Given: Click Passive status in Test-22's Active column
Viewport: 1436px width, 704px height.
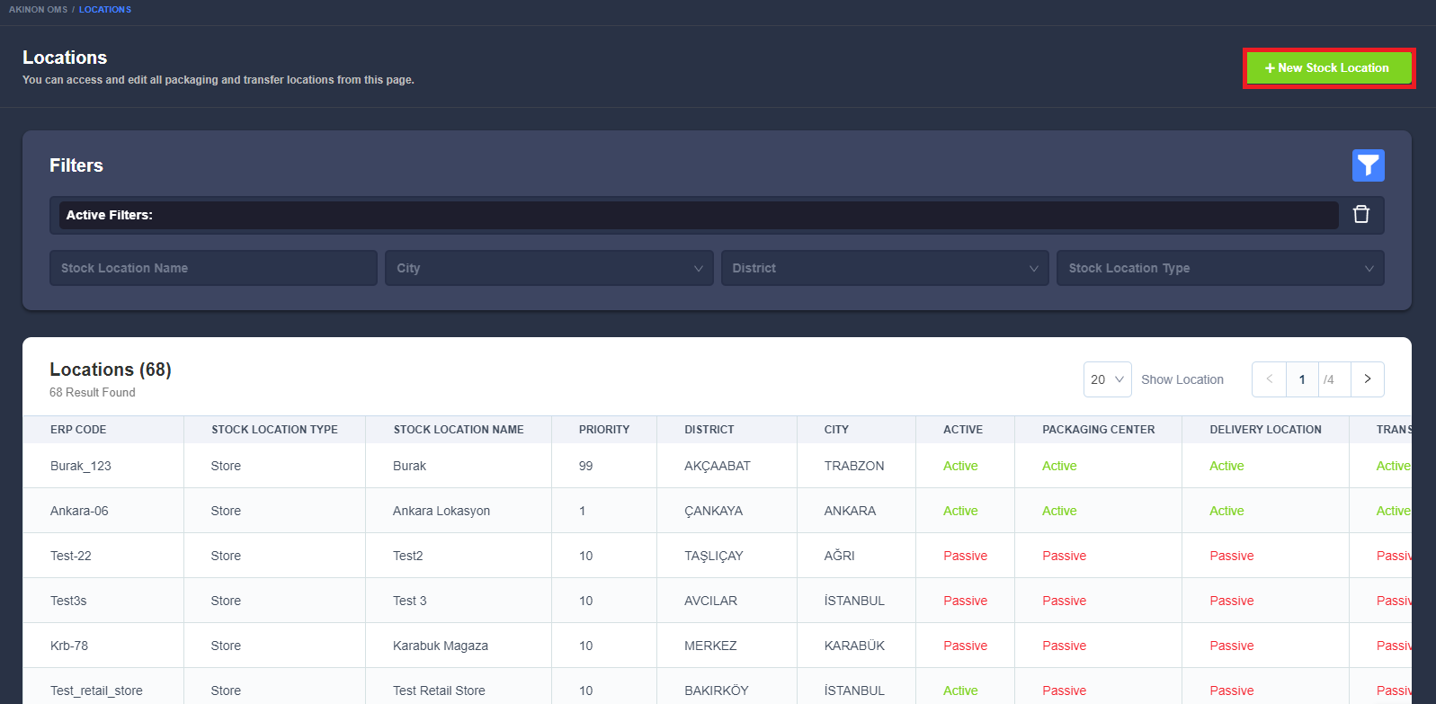Looking at the screenshot, I should pos(965,556).
